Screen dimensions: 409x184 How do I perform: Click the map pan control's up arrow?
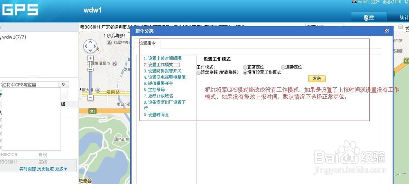pos(90,42)
